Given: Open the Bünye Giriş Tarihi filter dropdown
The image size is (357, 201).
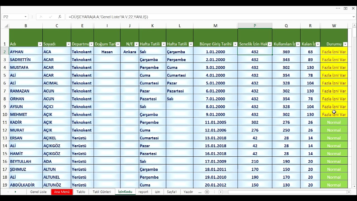Looking at the screenshot, I should pyautogui.click(x=235, y=44).
